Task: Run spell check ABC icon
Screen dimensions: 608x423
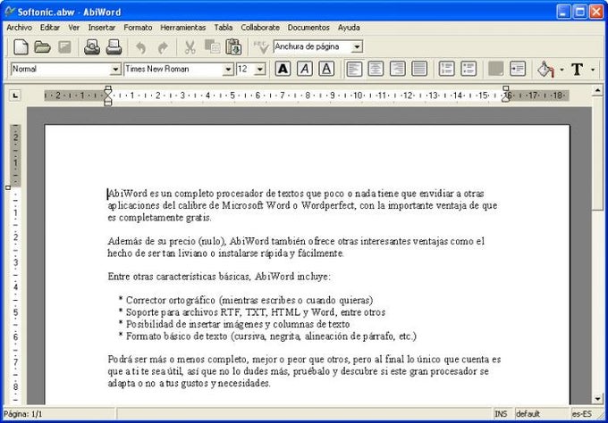Action: tap(260, 47)
